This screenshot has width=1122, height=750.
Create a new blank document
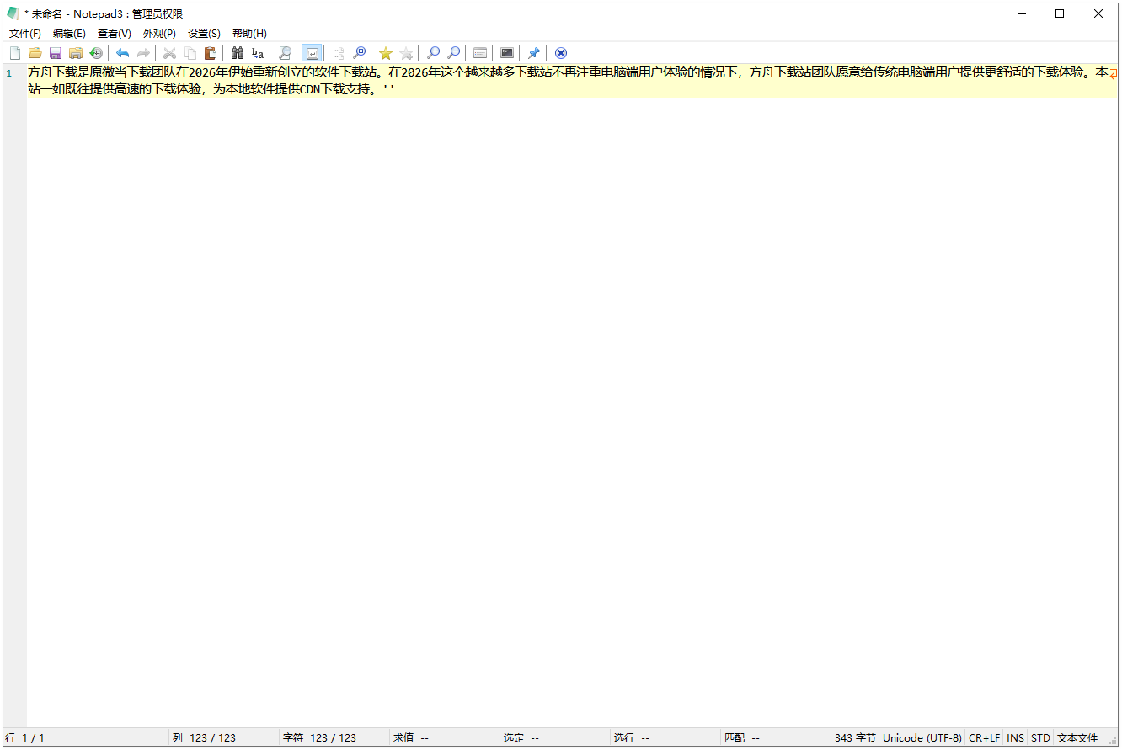14,52
